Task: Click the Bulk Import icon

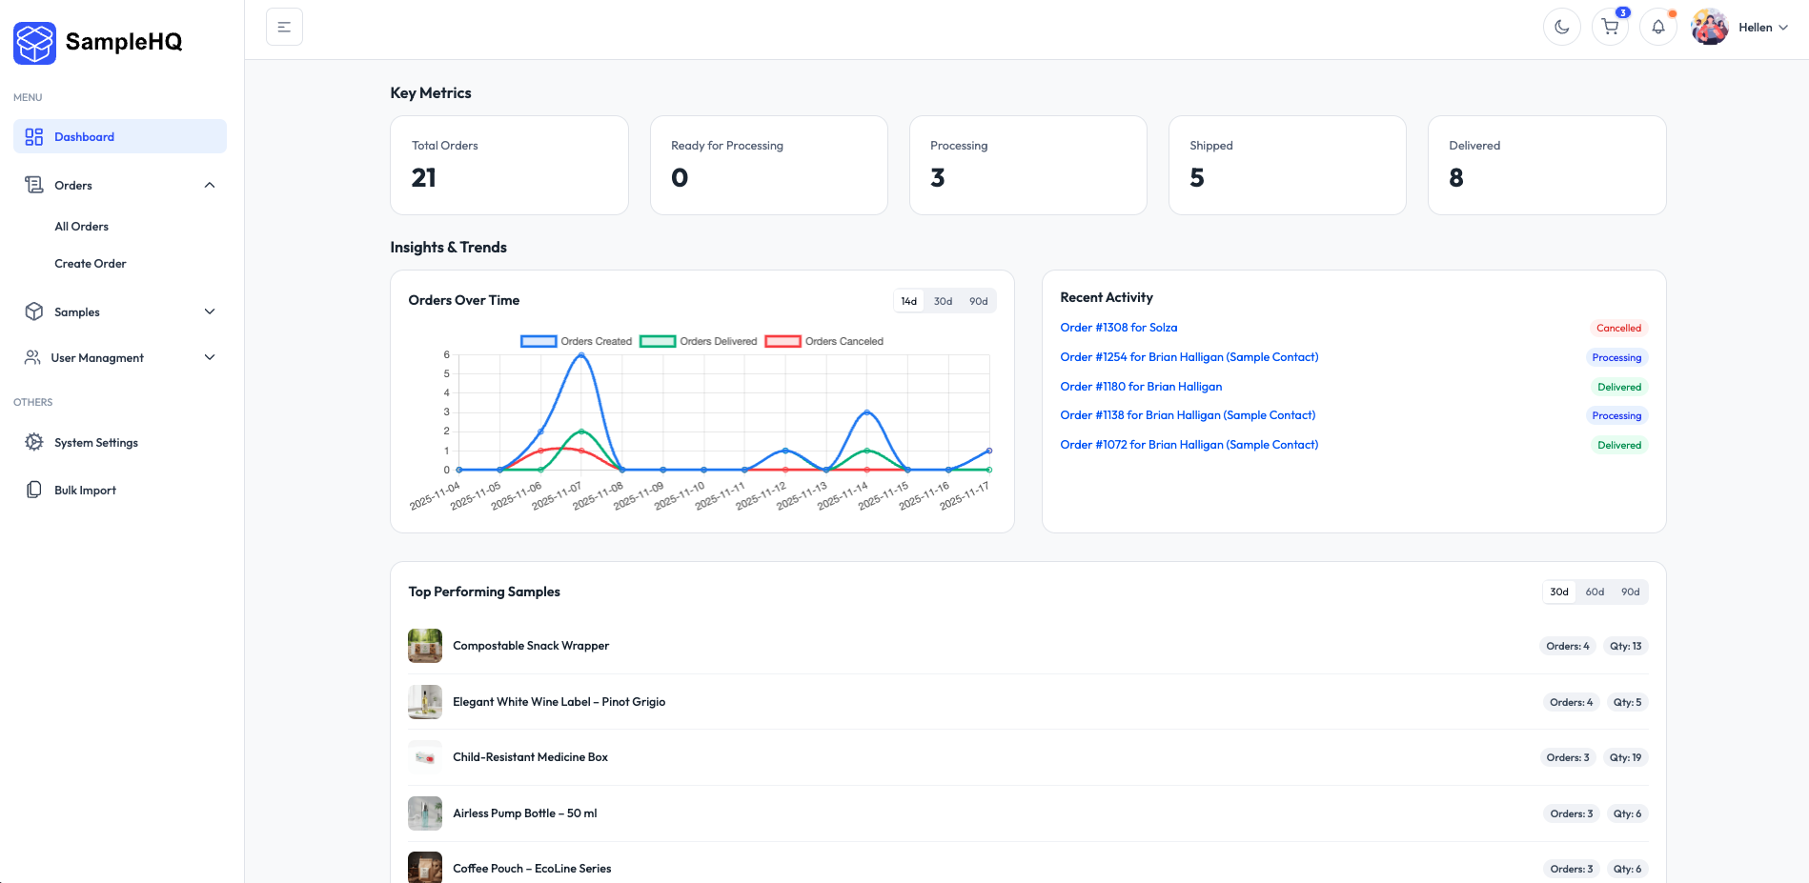Action: pyautogui.click(x=33, y=489)
